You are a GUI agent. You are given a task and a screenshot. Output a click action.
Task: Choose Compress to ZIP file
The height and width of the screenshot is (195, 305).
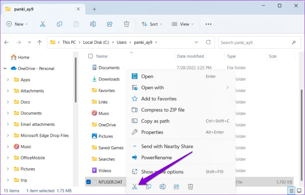[181, 110]
